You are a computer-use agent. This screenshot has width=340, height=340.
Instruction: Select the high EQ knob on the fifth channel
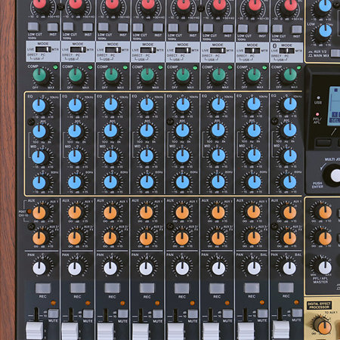[x=183, y=105]
